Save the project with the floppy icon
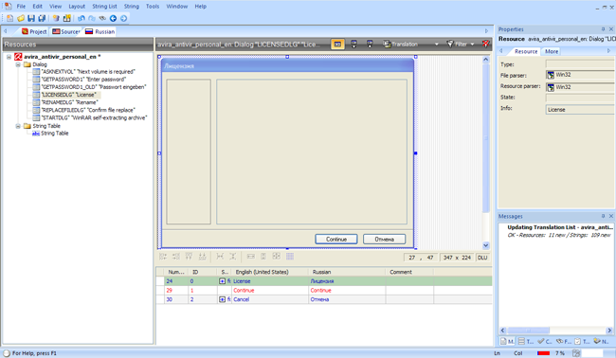The width and height of the screenshot is (616, 358). click(31, 18)
